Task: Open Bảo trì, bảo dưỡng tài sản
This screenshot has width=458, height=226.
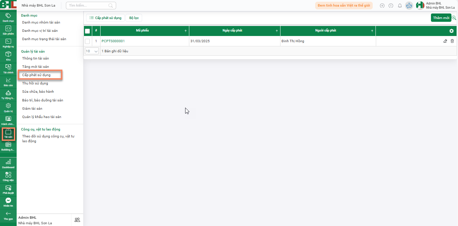Action: tap(43, 100)
